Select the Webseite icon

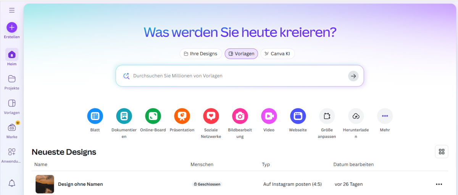pyautogui.click(x=298, y=116)
